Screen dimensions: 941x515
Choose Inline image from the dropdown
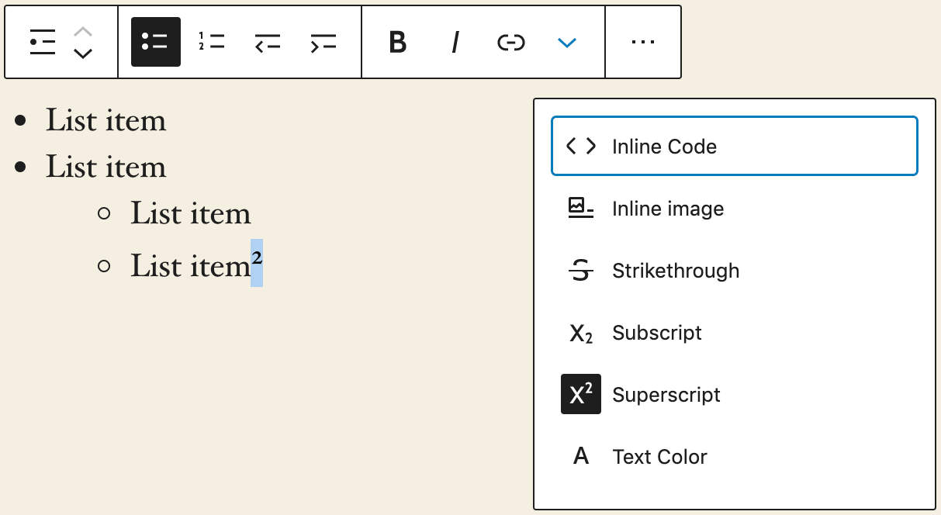pyautogui.click(x=668, y=208)
